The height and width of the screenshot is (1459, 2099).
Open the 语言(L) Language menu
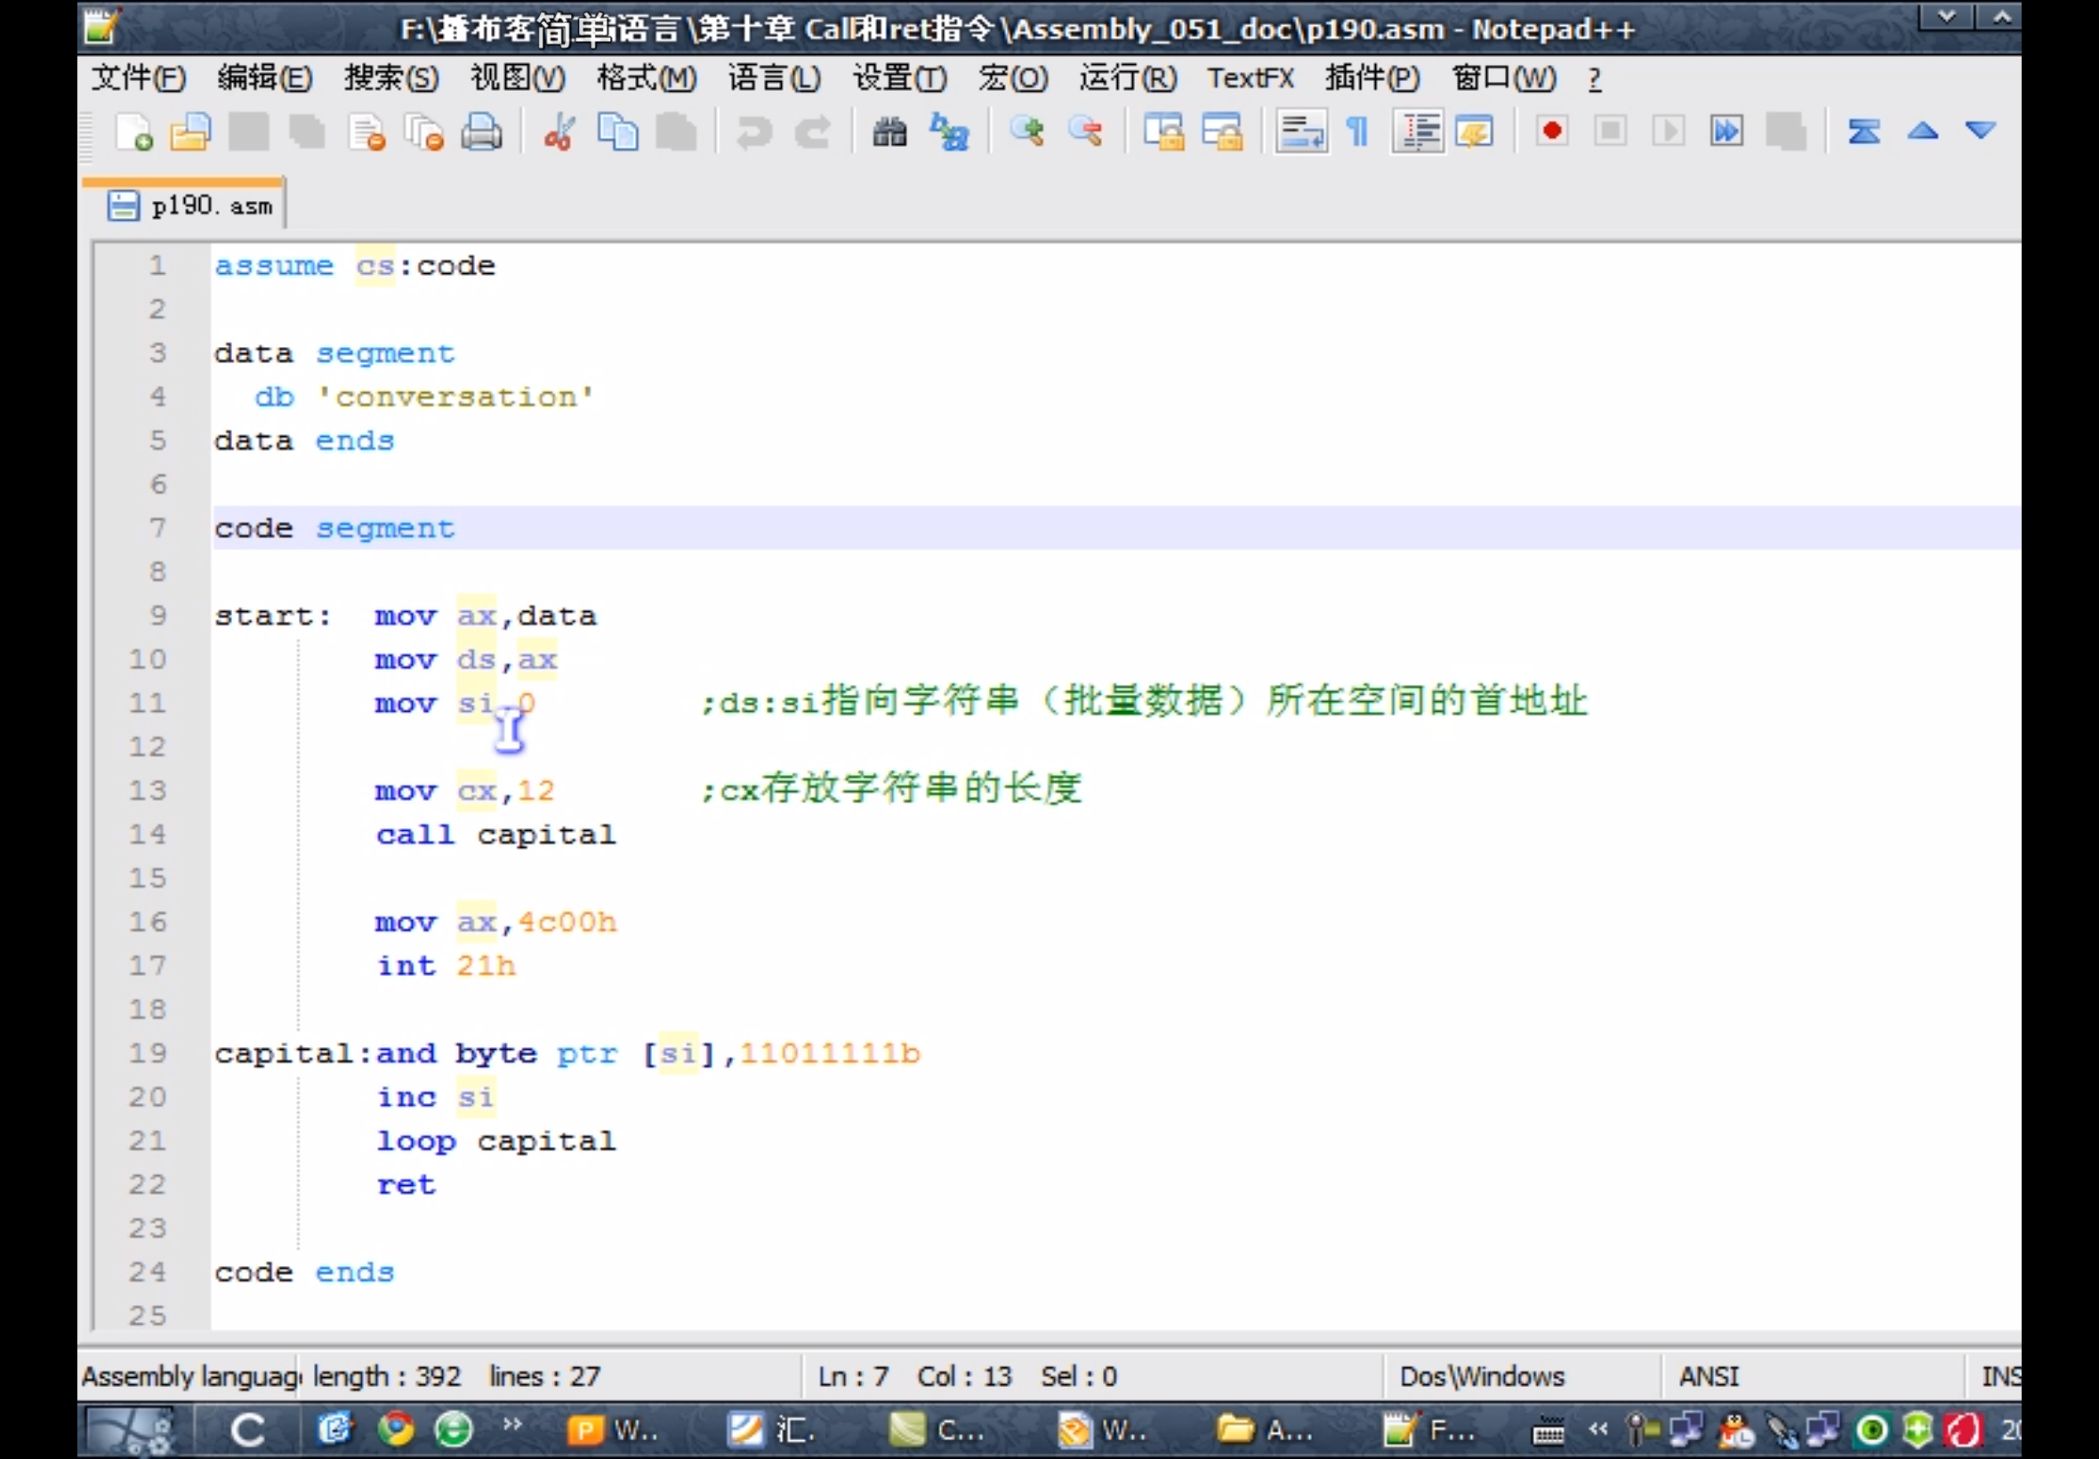(x=774, y=78)
